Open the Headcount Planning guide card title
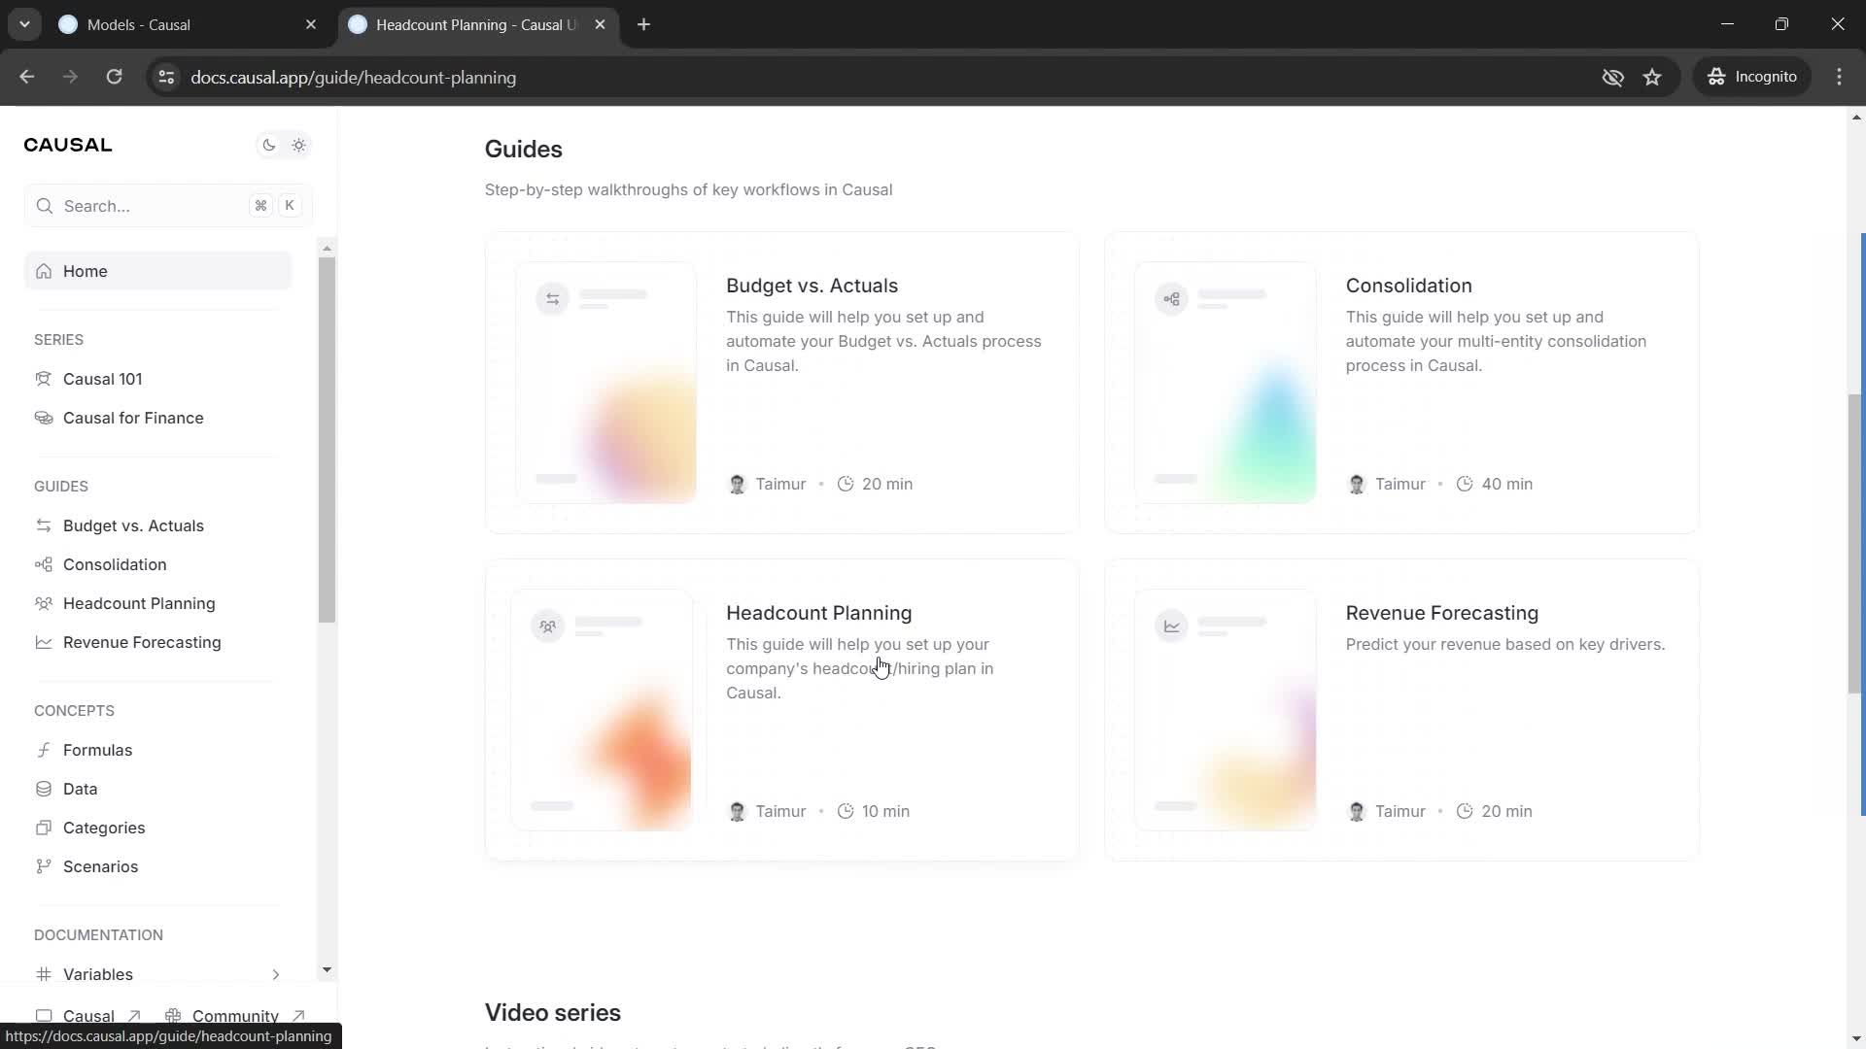The image size is (1866, 1049). pos(818,613)
